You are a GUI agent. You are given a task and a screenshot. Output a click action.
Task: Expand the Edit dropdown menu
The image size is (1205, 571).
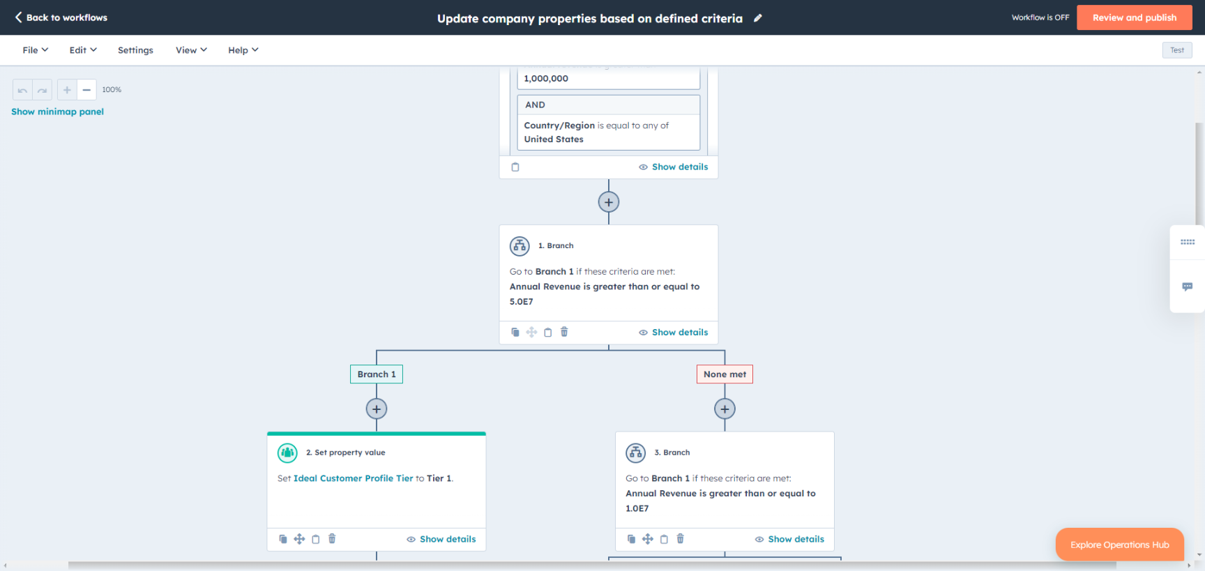click(83, 50)
